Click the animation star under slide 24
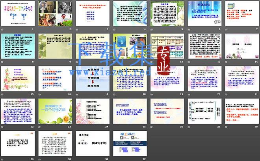Viewport: 260px width, 161px height. (77, 127)
